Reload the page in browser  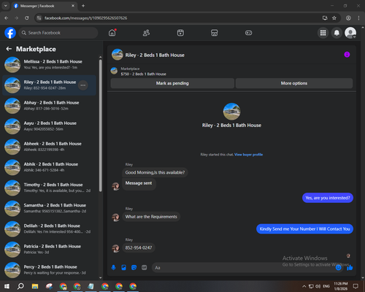click(27, 18)
